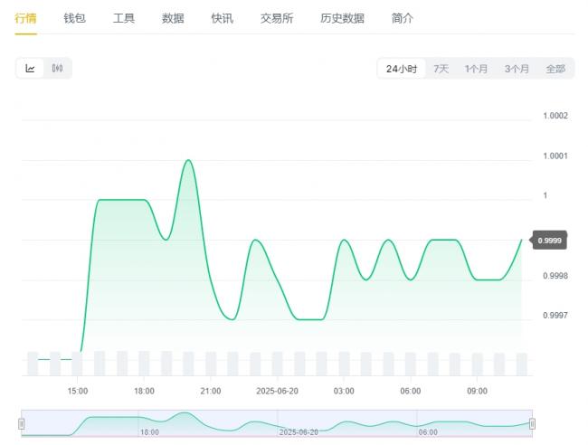The height and width of the screenshot is (445, 588).
Task: Click the left range slider handle
Action: 22,423
